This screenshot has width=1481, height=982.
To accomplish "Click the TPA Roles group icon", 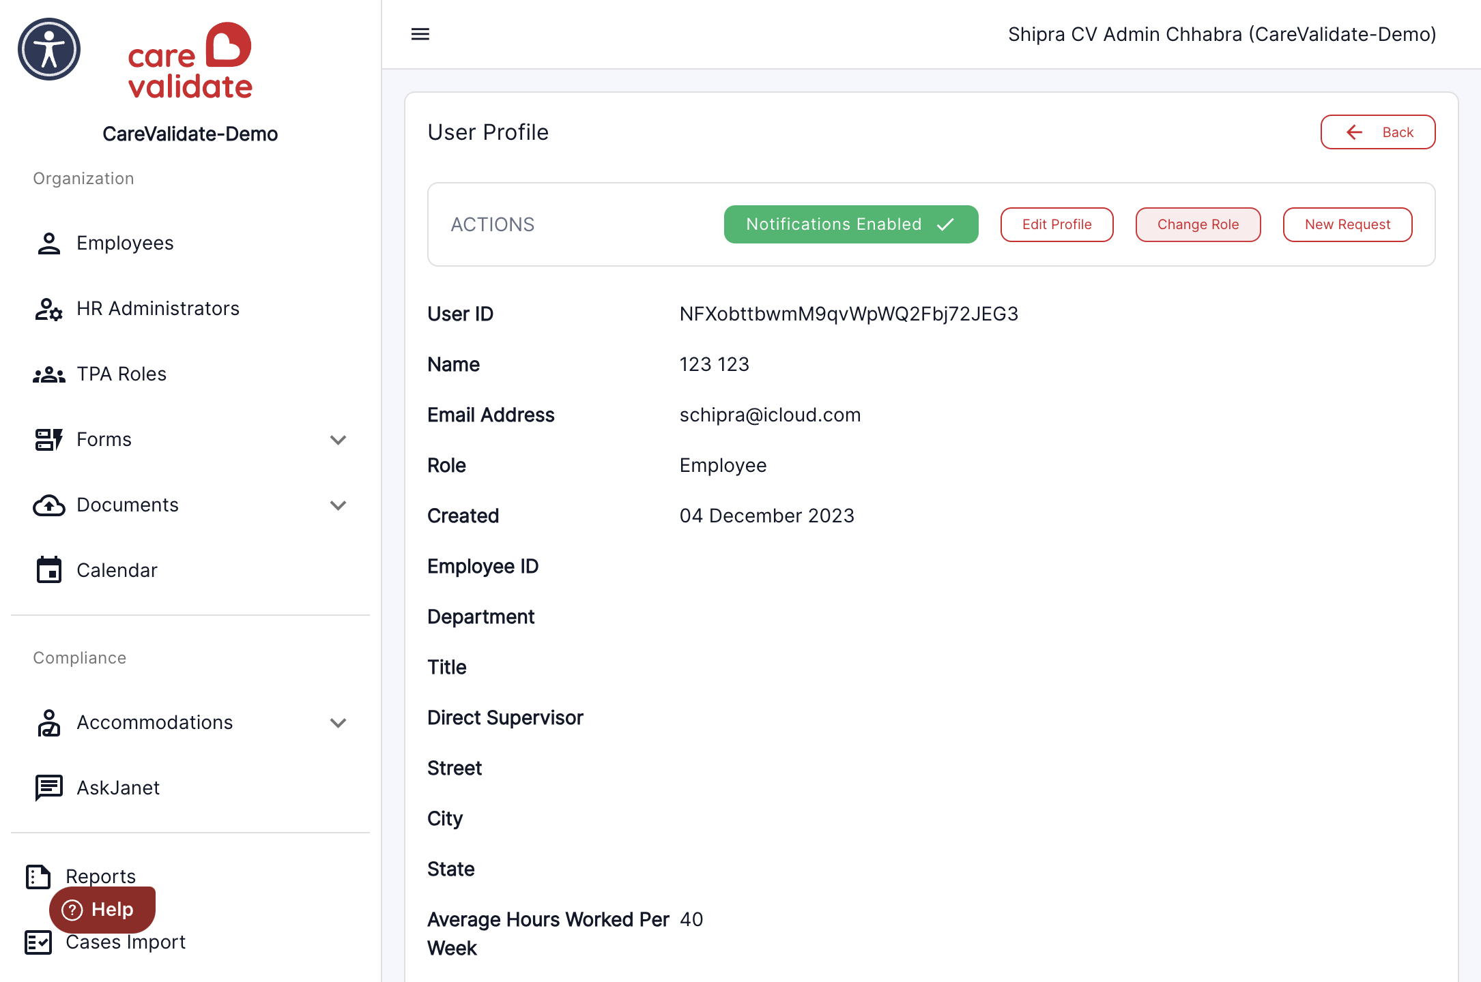I will [48, 374].
